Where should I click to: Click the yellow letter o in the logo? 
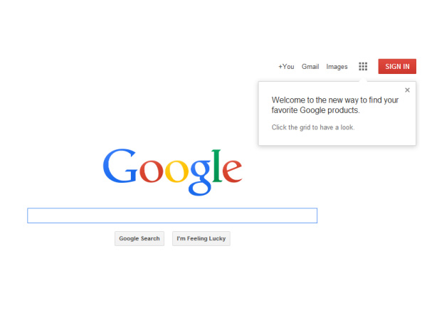pyautogui.click(x=176, y=171)
